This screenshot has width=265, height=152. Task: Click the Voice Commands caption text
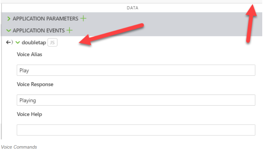19,147
